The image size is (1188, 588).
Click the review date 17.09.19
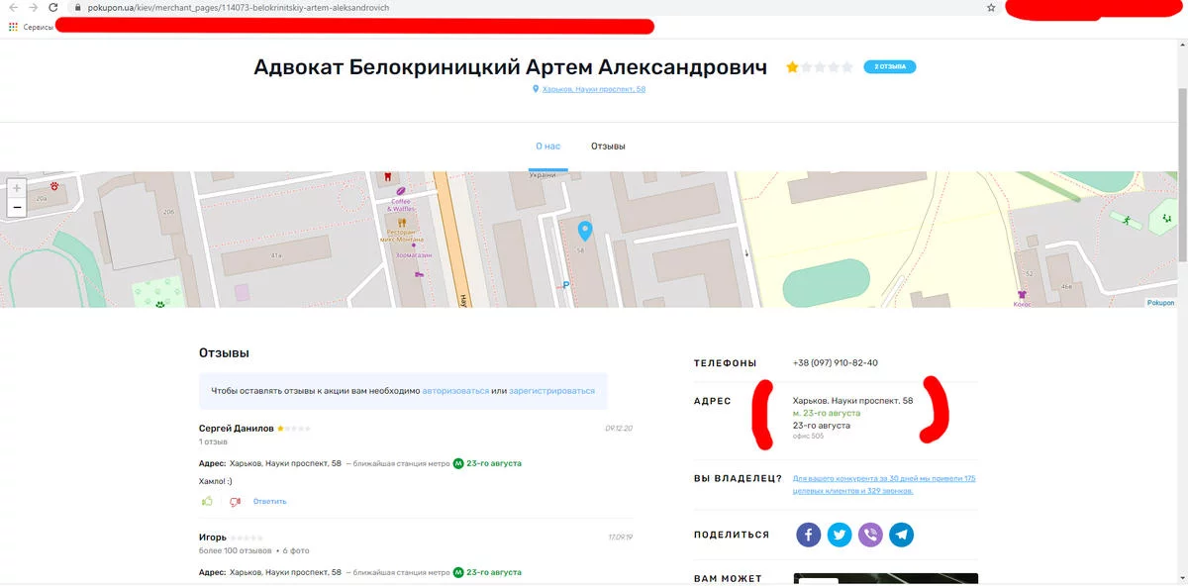620,538
